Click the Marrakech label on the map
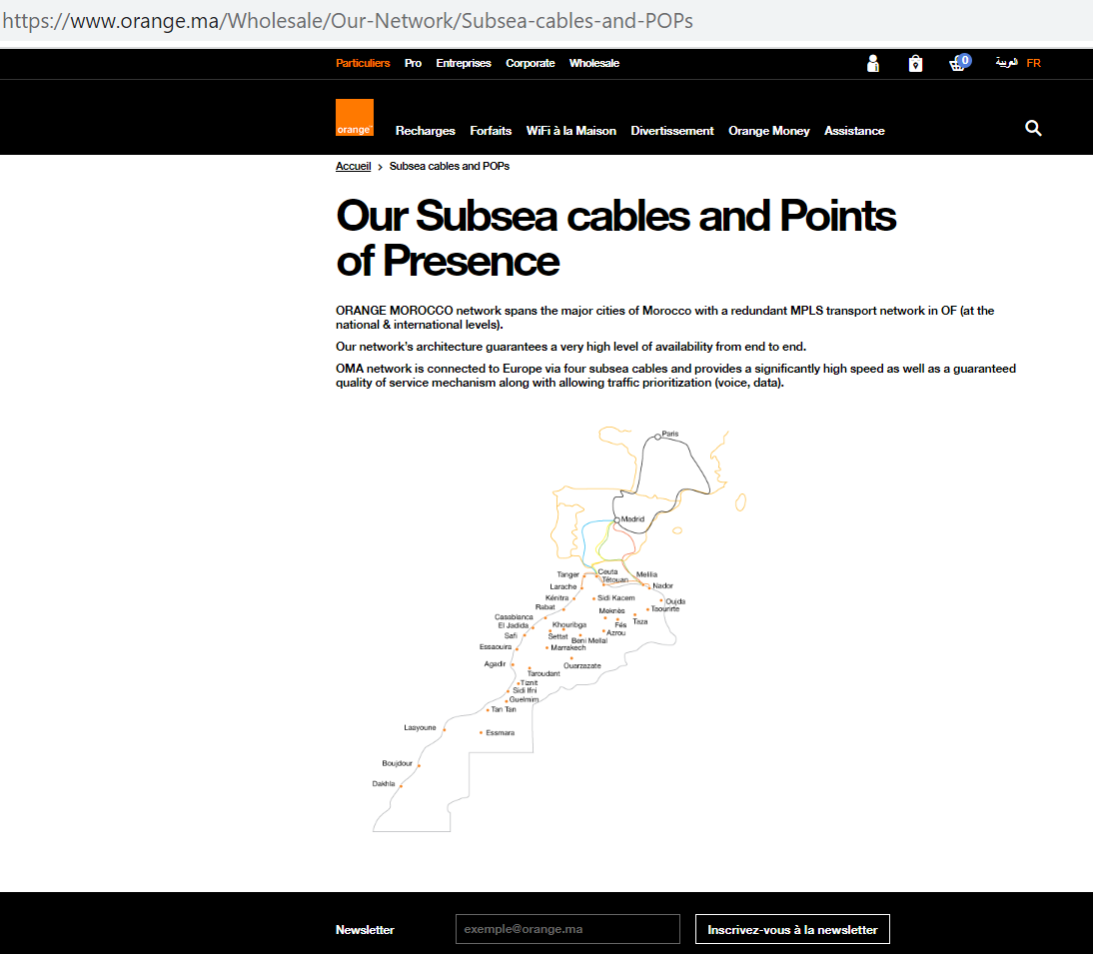Viewport: 1093px width, 954px height. click(x=568, y=648)
